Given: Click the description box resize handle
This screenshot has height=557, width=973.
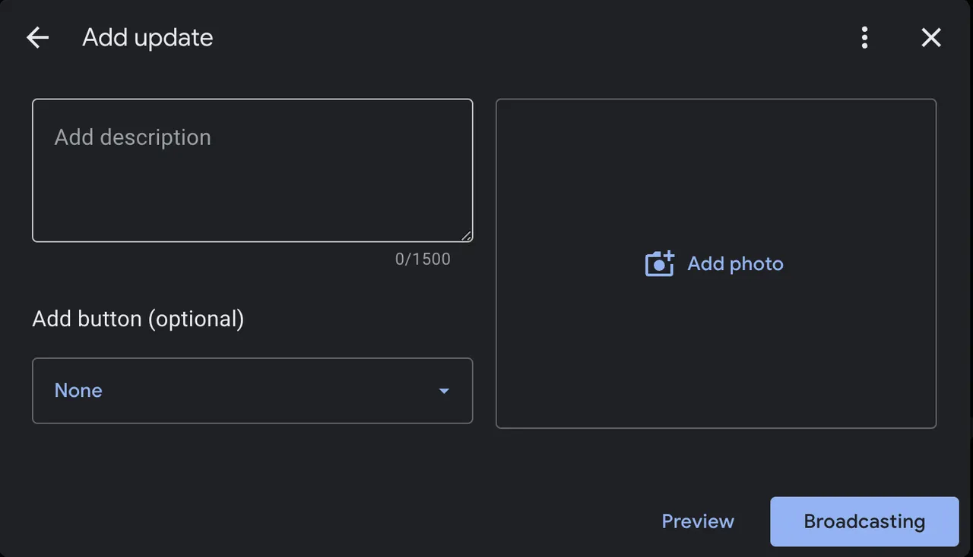Looking at the screenshot, I should pyautogui.click(x=466, y=235).
